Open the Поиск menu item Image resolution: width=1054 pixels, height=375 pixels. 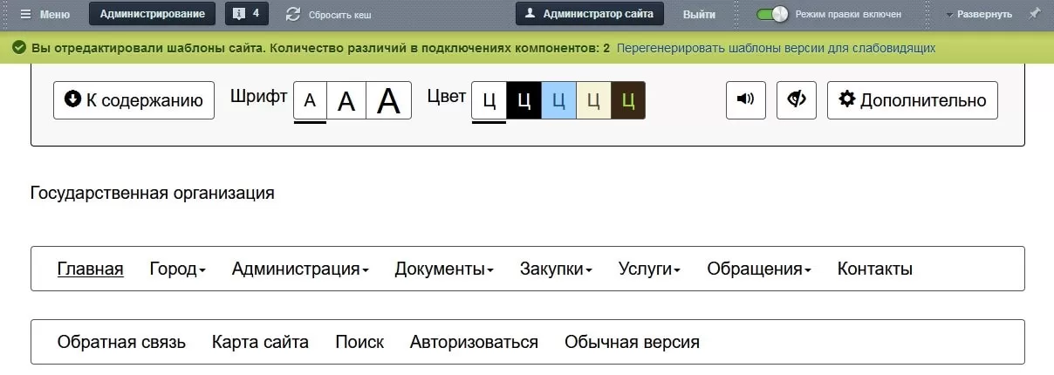point(359,342)
